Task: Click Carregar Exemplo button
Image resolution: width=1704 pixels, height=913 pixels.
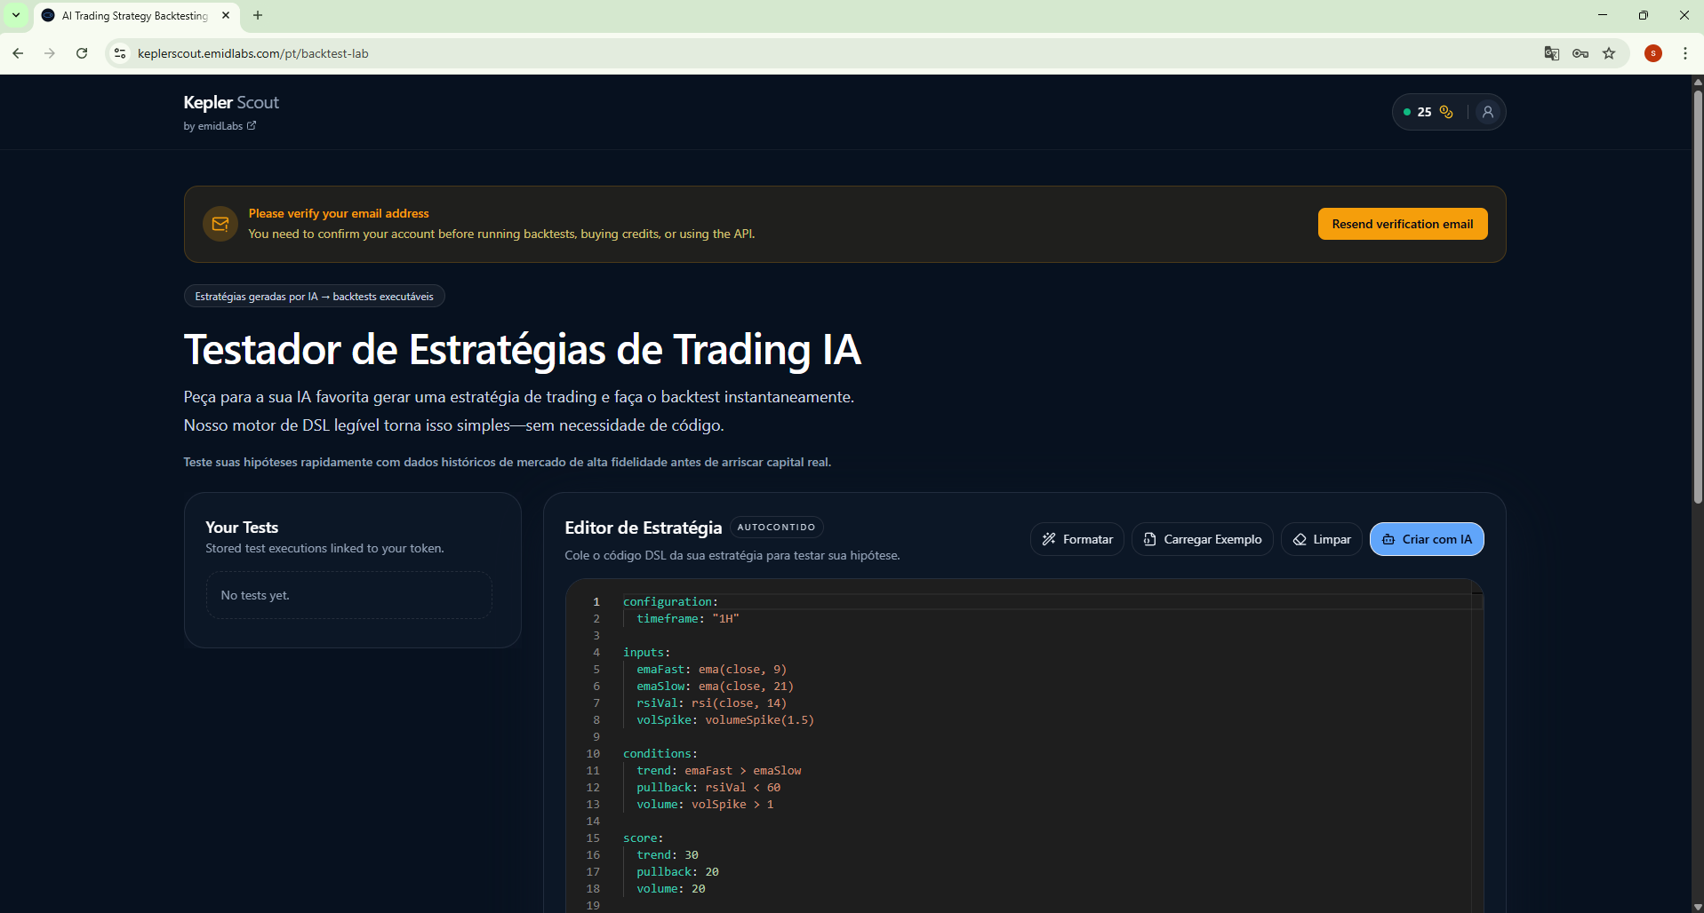Action: click(x=1203, y=539)
